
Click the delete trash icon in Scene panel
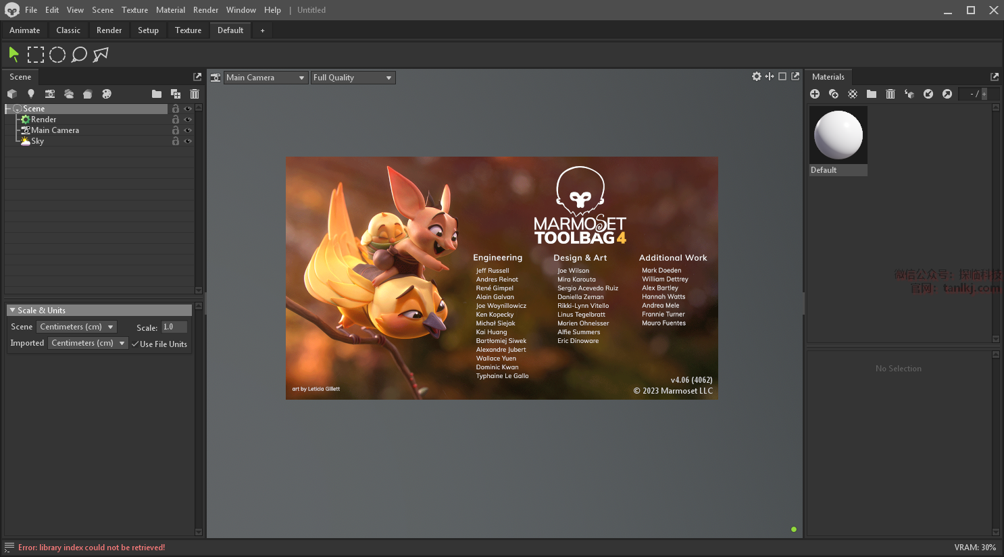tap(195, 94)
